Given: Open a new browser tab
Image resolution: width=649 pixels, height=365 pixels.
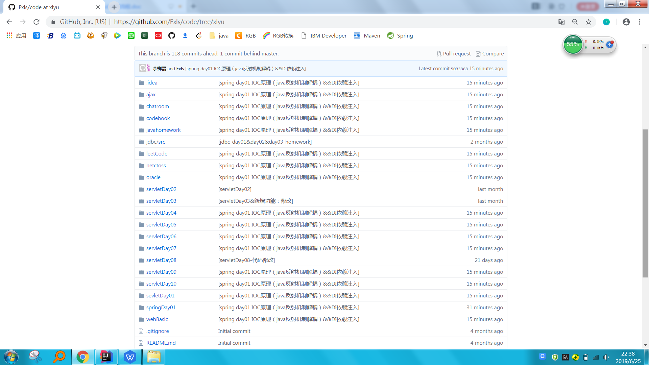Looking at the screenshot, I should click(x=114, y=7).
